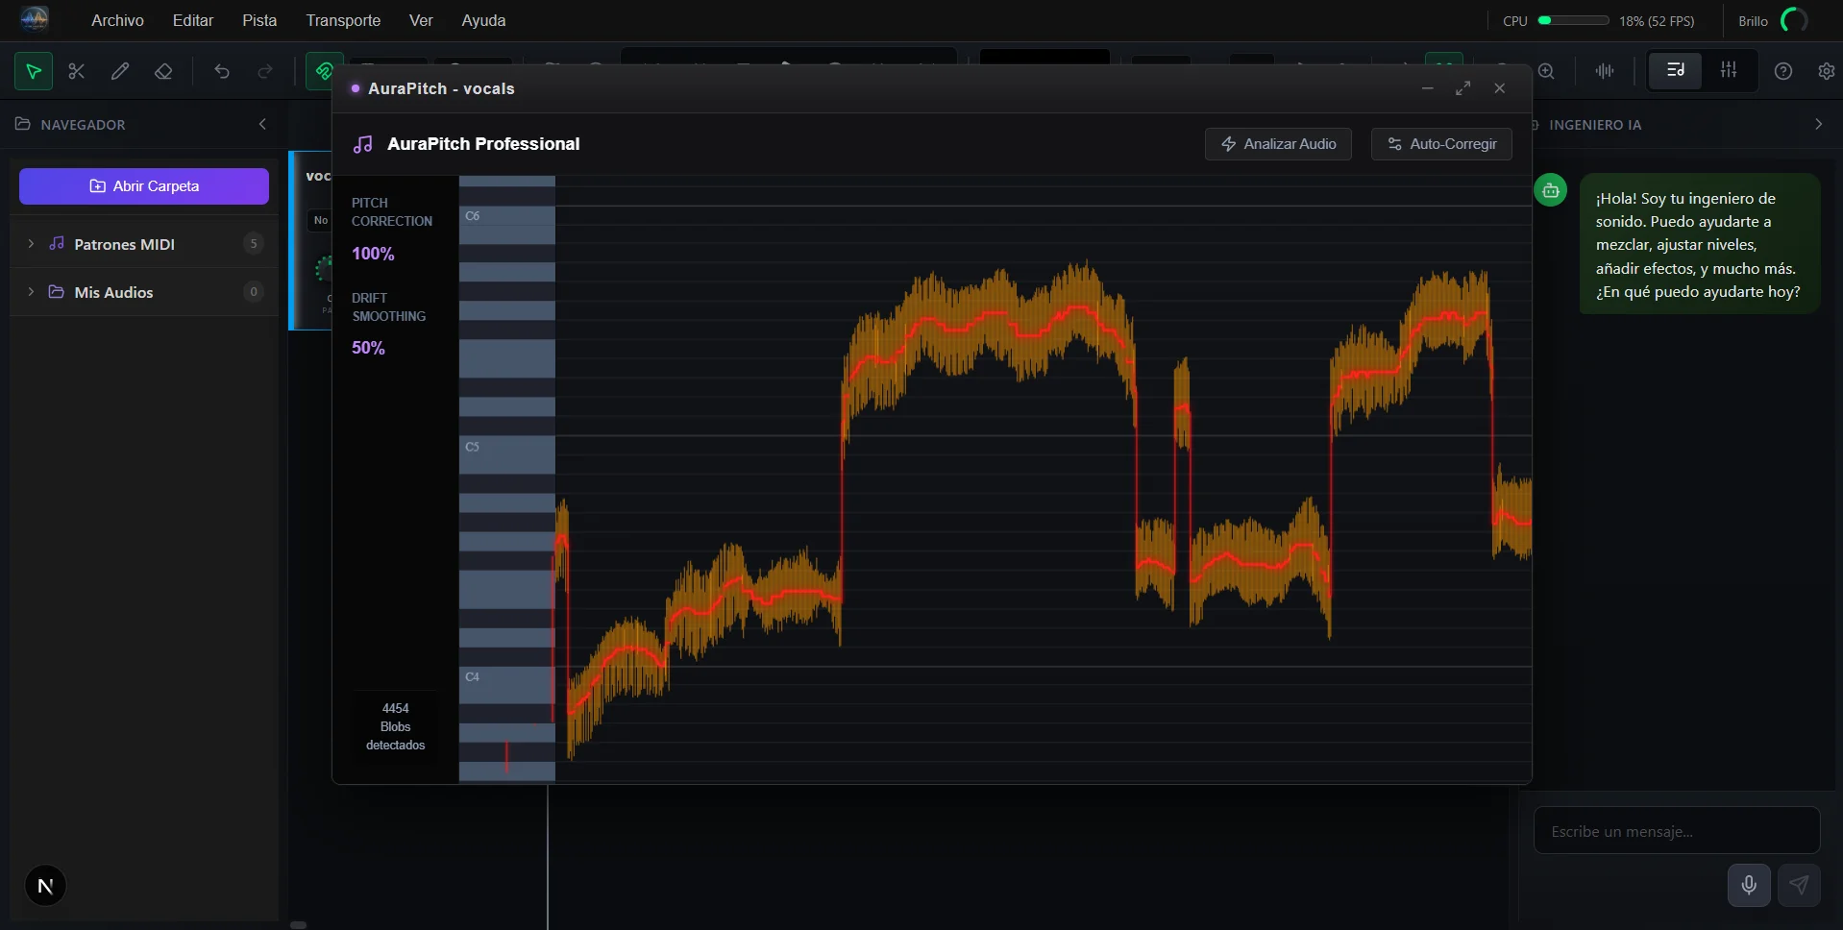Toggle the magnet snap button
The width and height of the screenshot is (1843, 930).
click(x=324, y=71)
